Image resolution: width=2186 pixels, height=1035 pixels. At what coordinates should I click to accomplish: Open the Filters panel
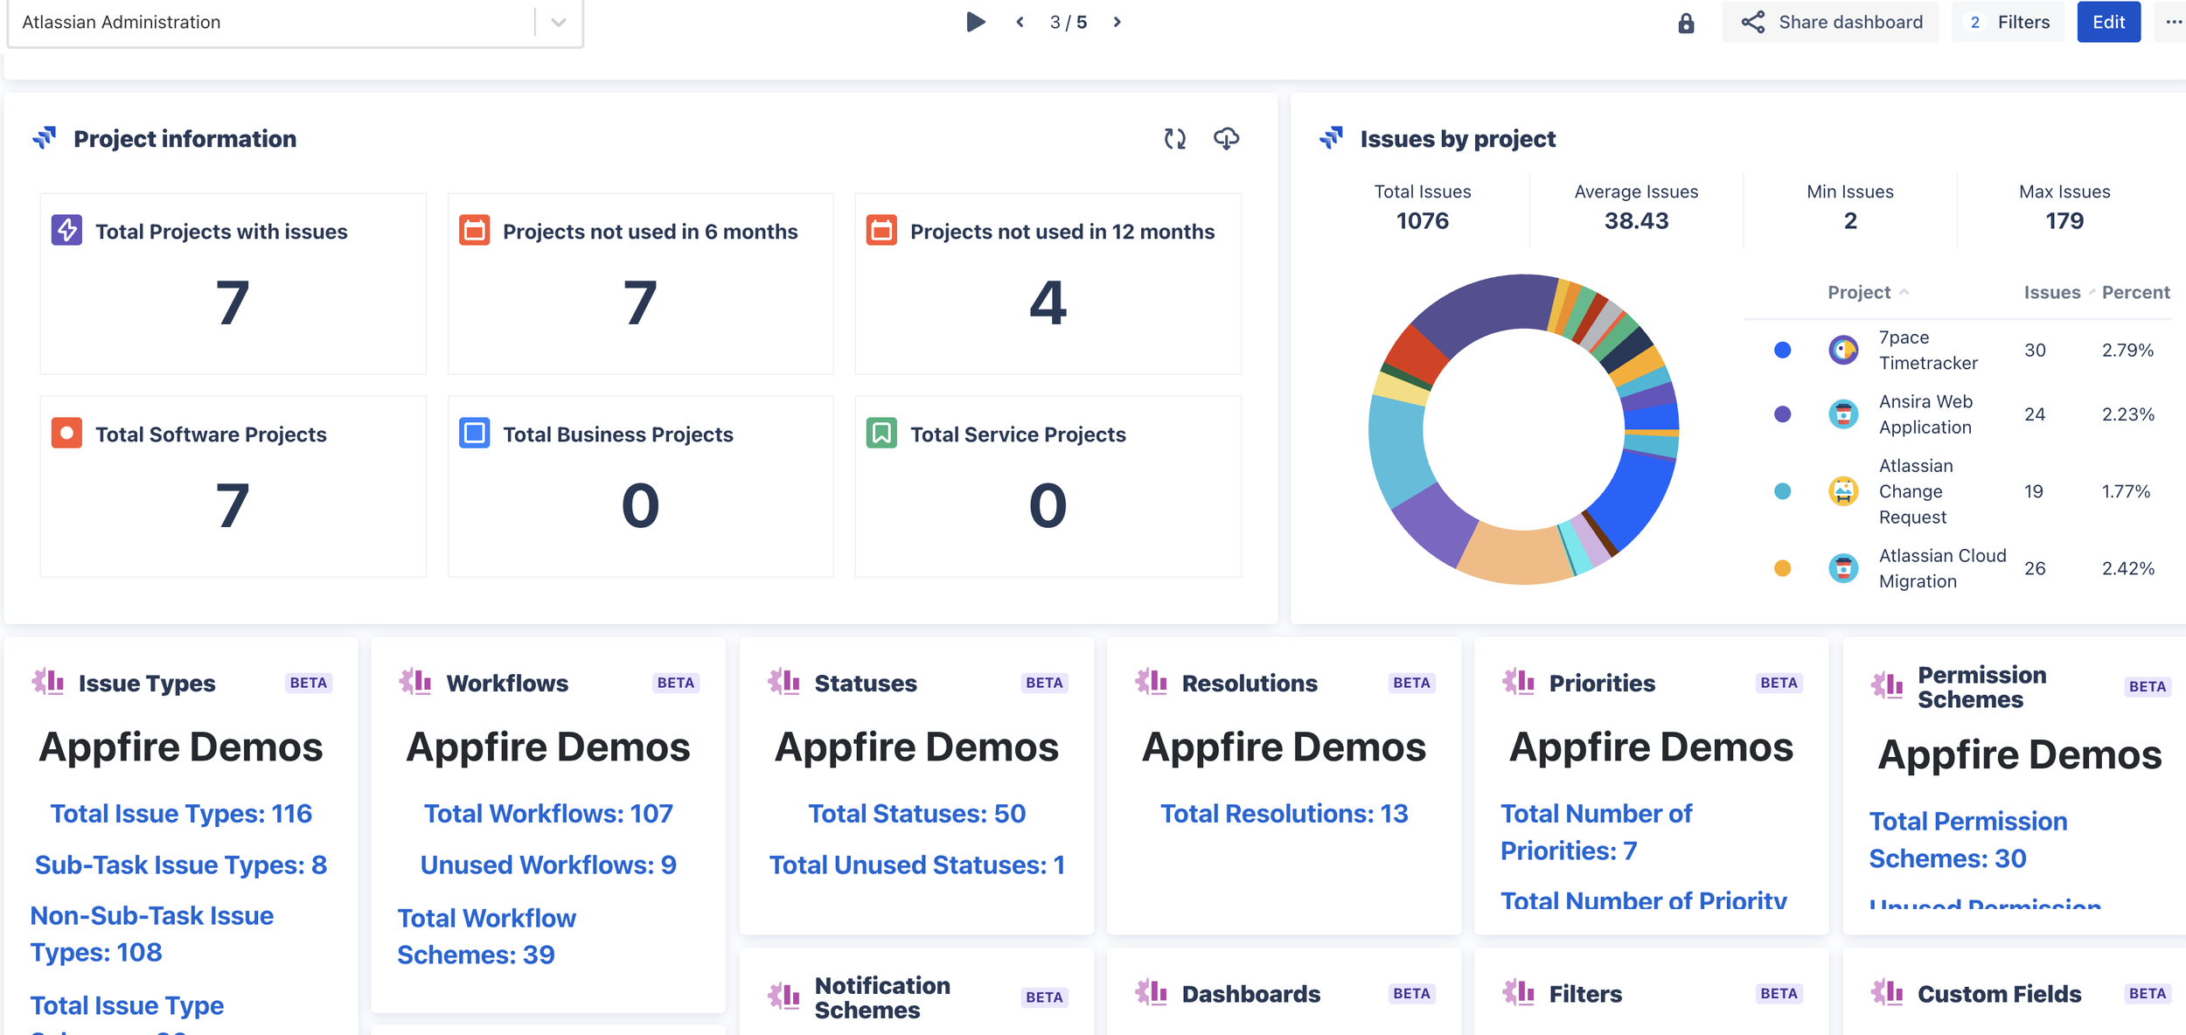[2008, 22]
